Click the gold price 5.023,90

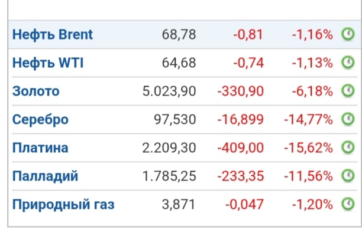169,91
